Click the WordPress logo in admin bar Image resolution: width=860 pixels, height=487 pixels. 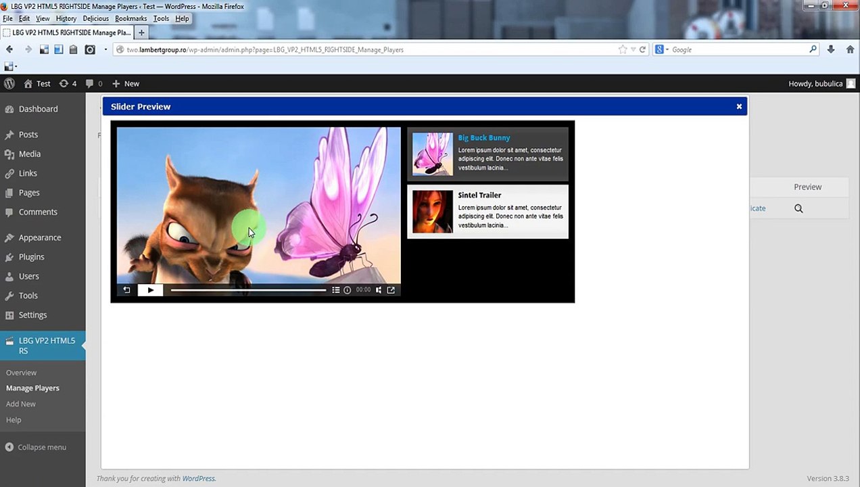(9, 83)
